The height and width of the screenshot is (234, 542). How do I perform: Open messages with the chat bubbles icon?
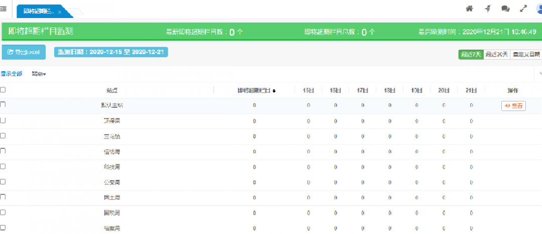tap(505, 9)
